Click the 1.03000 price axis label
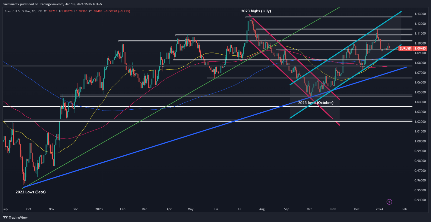 (x=420, y=112)
